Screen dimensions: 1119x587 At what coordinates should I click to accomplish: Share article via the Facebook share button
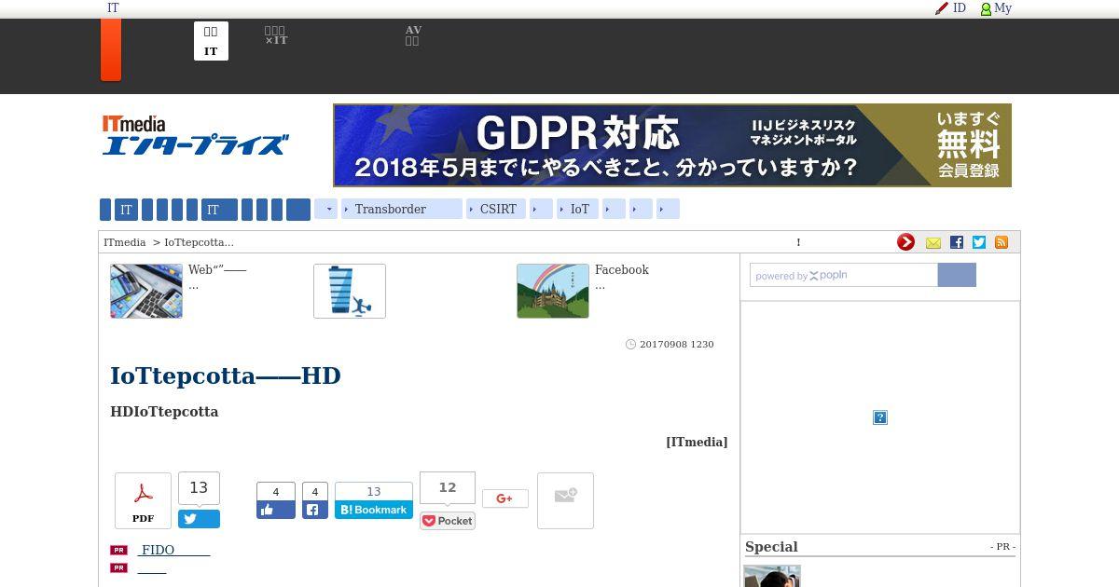(314, 510)
